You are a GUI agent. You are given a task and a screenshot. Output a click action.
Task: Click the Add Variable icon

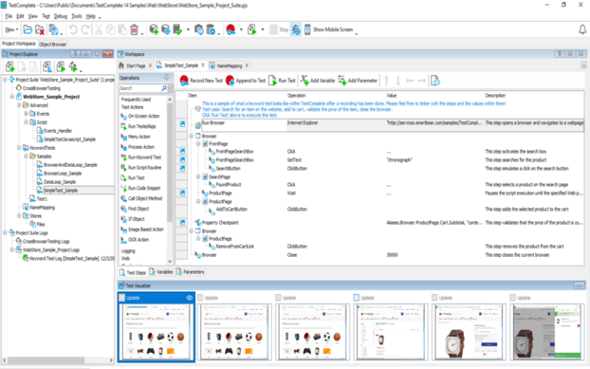(x=305, y=80)
